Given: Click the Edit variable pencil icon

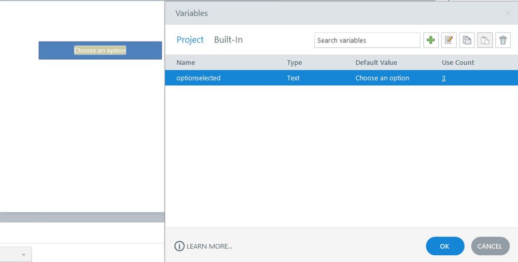Looking at the screenshot, I should 449,40.
